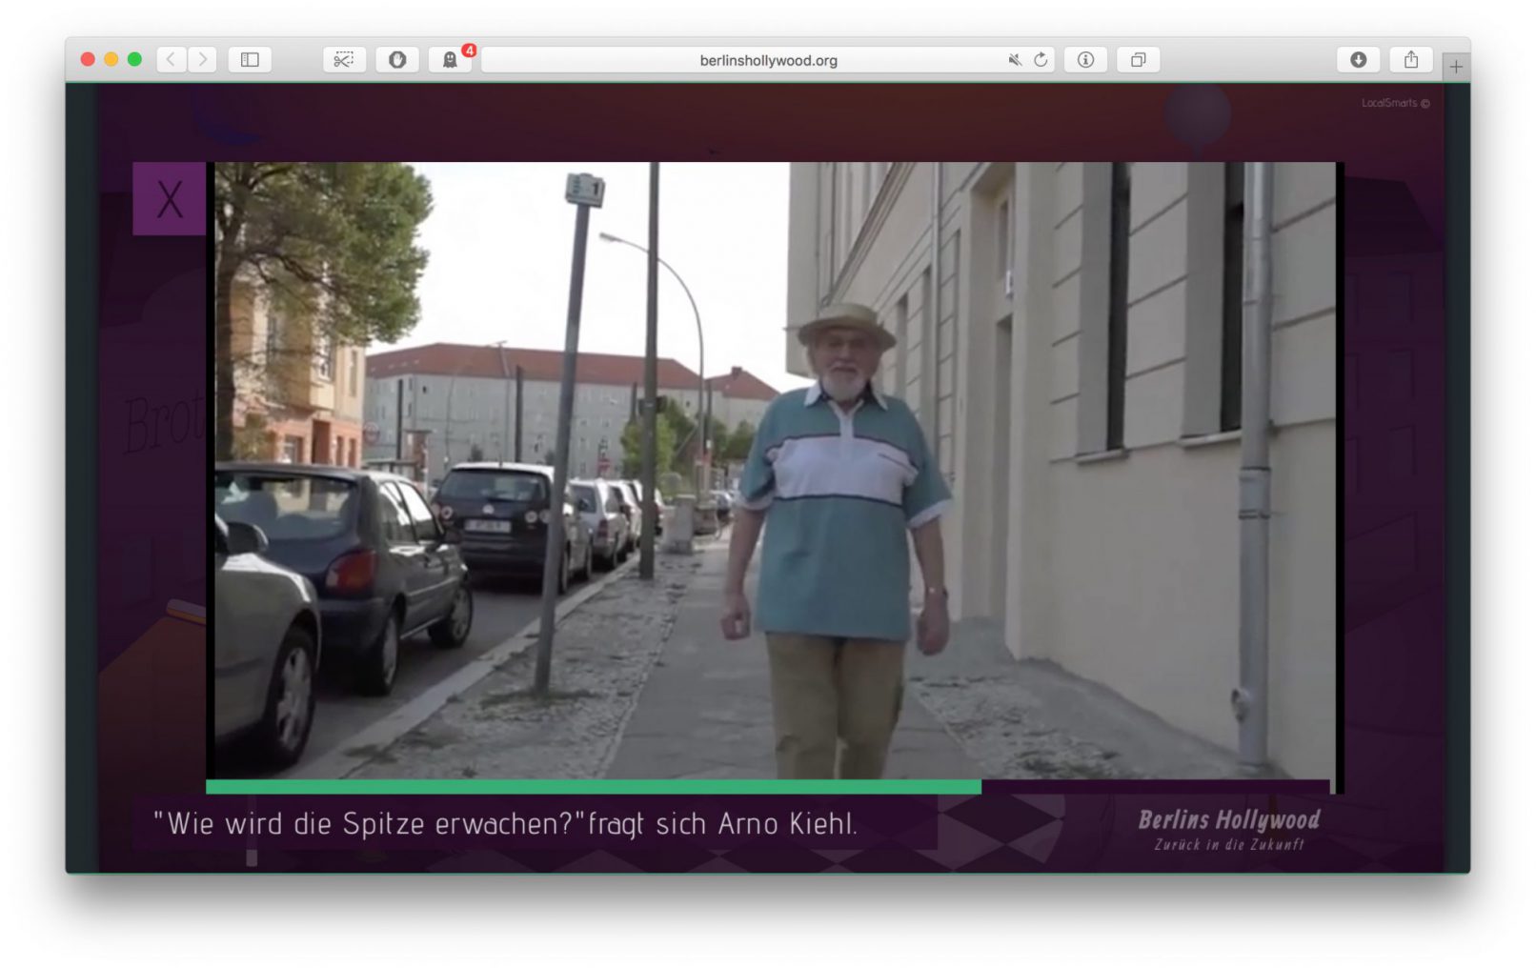Open a new tab with plus button
1536x968 pixels.
pos(1455,67)
